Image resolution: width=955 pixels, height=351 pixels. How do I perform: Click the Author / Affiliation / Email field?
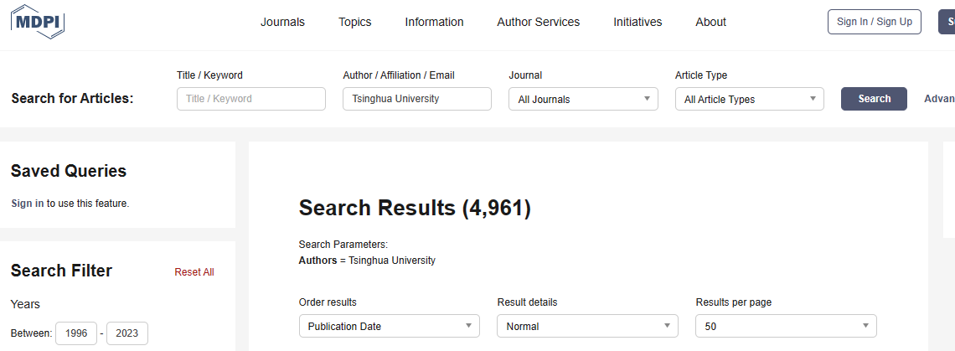tap(416, 99)
